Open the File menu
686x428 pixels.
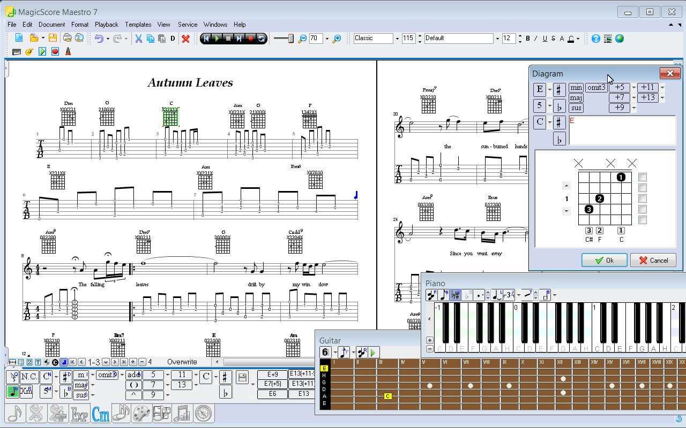coord(12,25)
